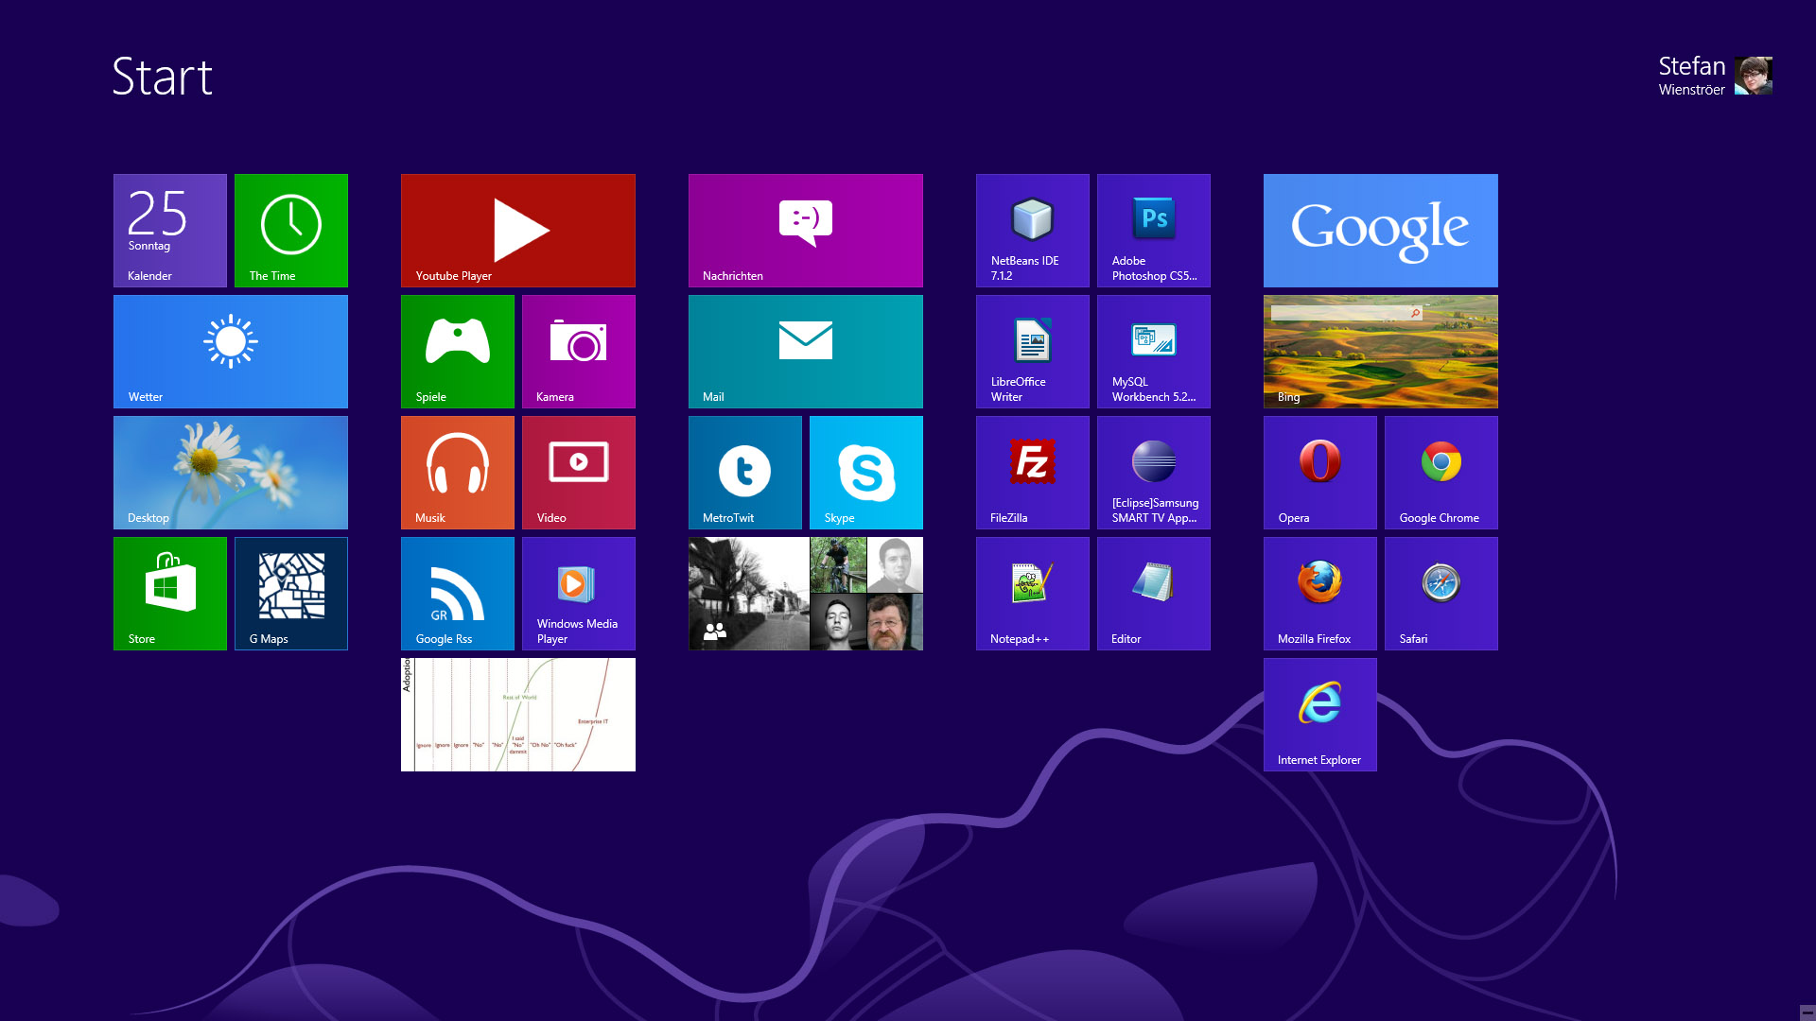
Task: Open the Video tile
Action: pos(579,473)
